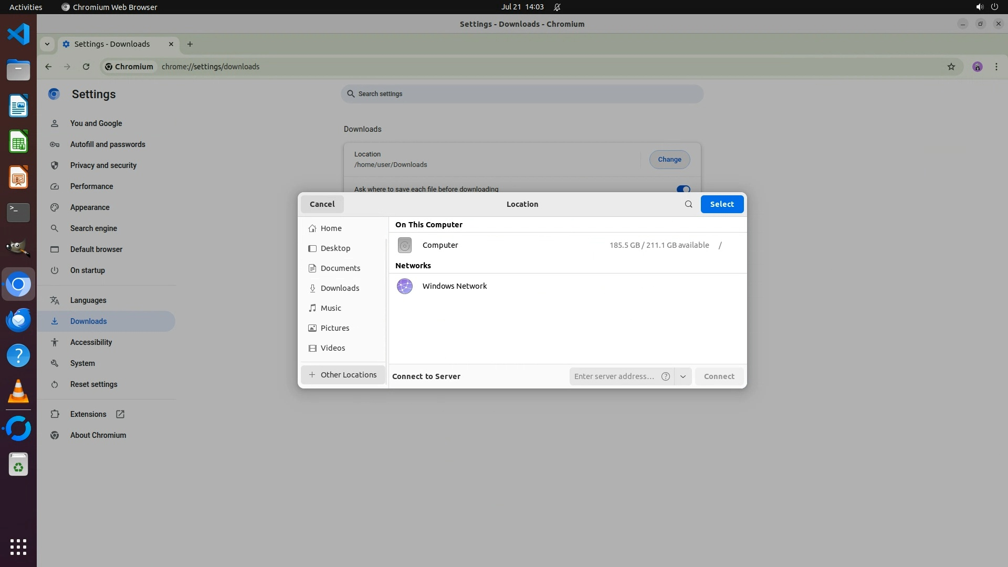Open Chromium three-dot menu
The image size is (1008, 567).
click(x=996, y=67)
